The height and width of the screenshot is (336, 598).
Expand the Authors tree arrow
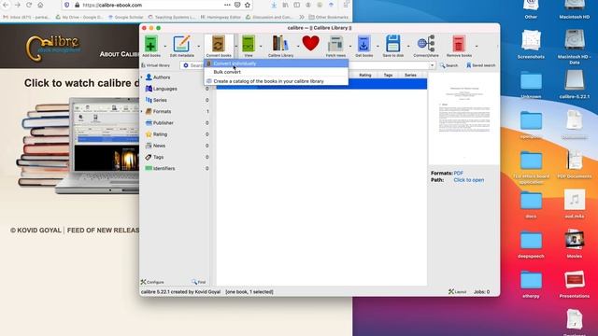142,77
